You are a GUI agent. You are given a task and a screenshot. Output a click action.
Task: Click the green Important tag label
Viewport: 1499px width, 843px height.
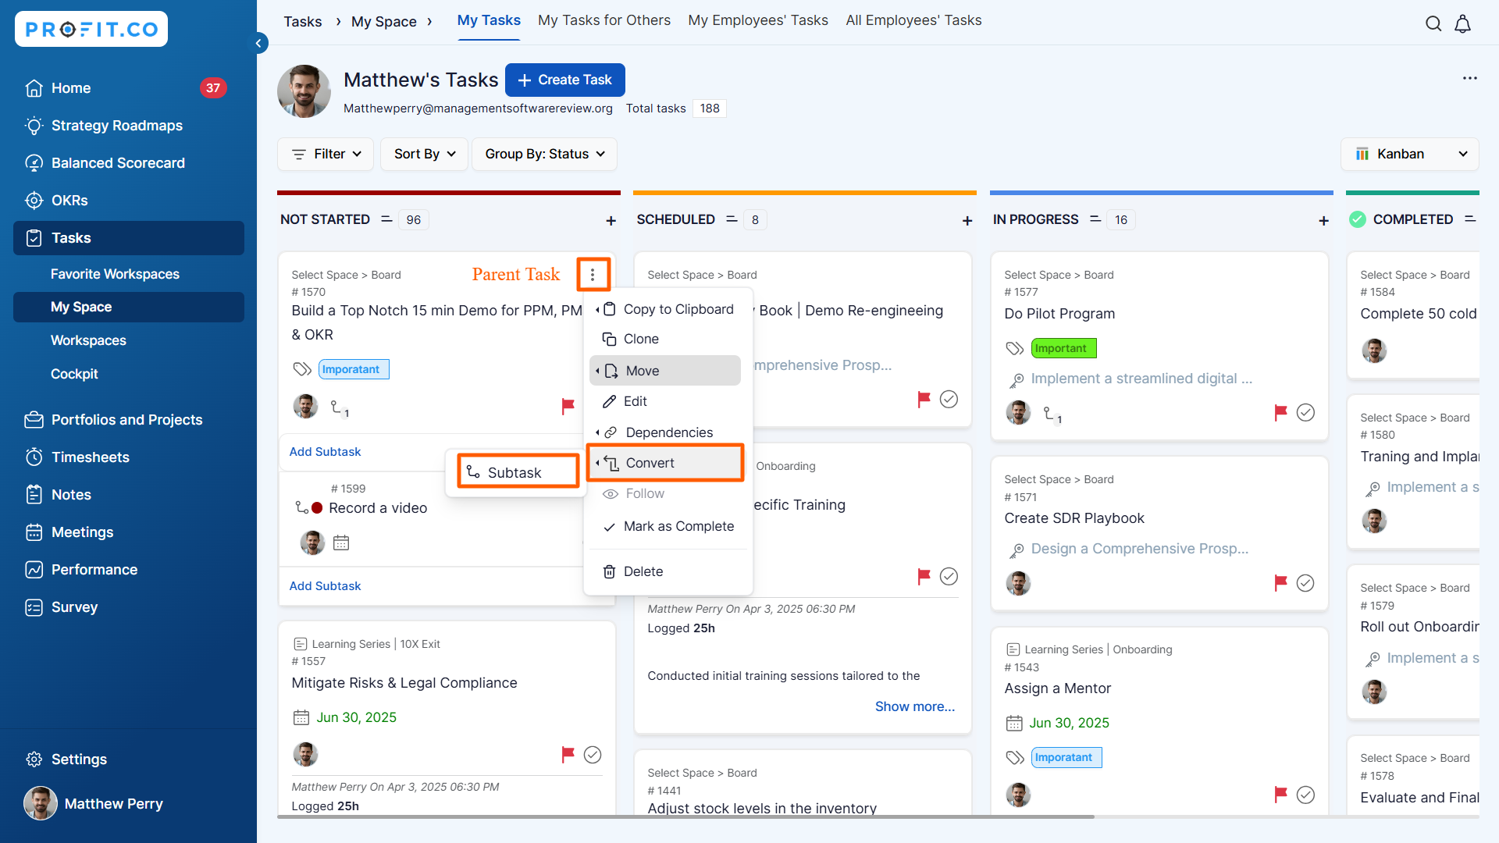tap(1063, 348)
